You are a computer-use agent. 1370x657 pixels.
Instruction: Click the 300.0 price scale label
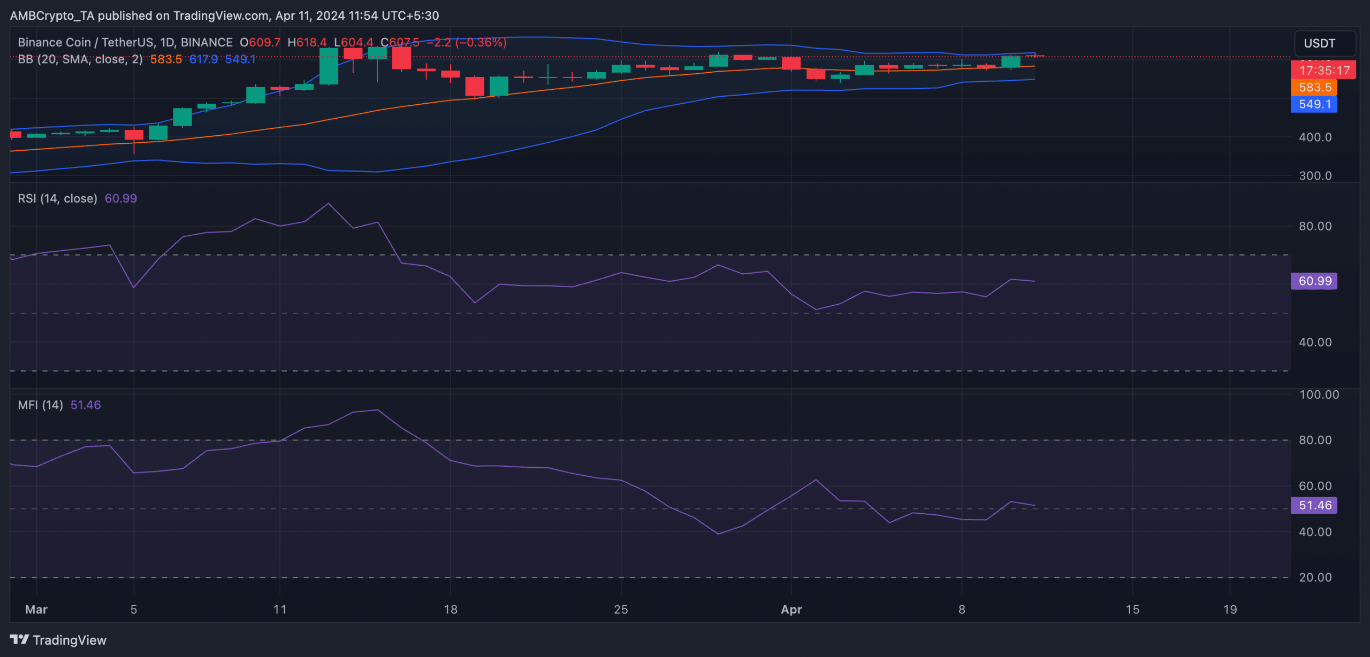(x=1315, y=176)
